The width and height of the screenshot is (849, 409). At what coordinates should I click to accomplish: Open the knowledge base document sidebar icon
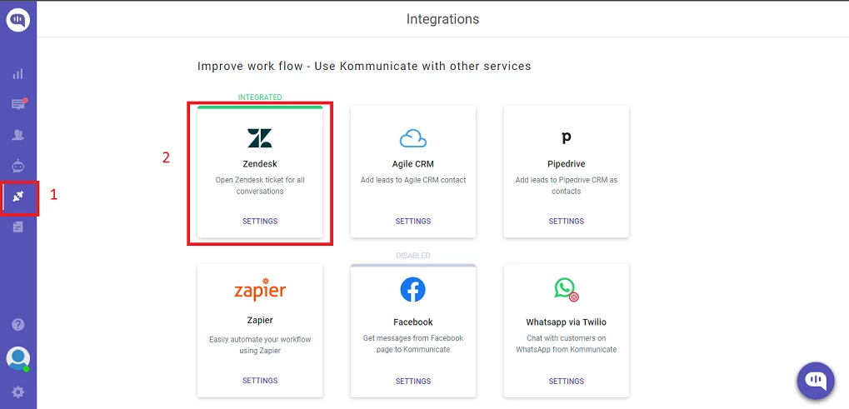(x=17, y=227)
